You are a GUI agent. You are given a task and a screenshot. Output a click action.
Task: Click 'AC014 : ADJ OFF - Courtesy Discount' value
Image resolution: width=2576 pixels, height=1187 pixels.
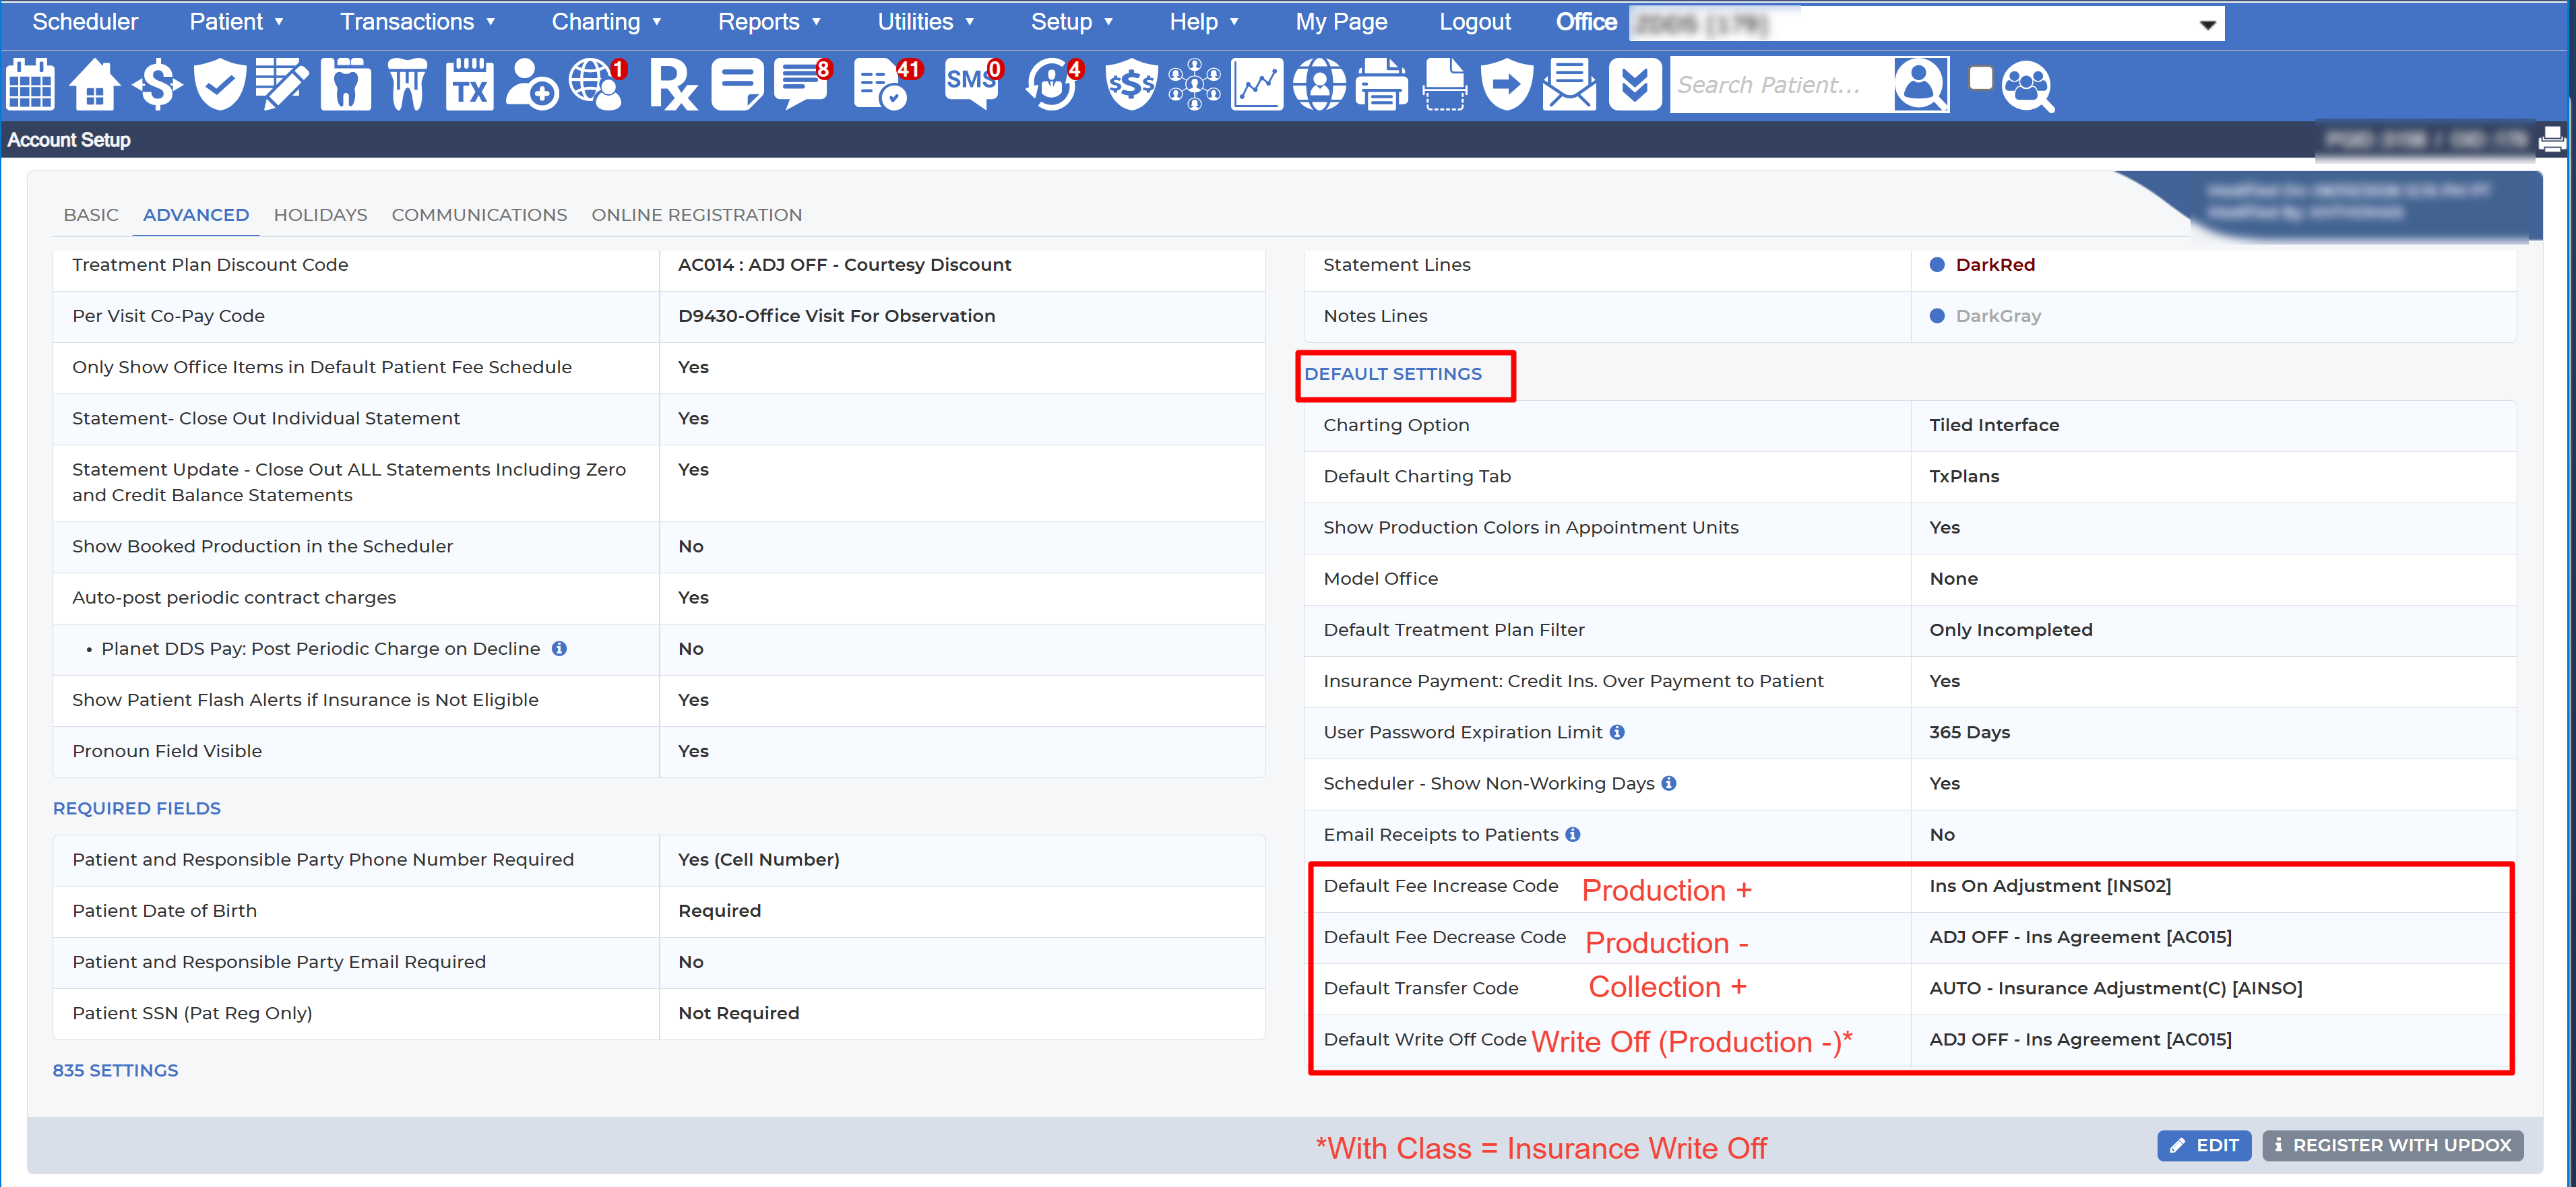point(845,265)
